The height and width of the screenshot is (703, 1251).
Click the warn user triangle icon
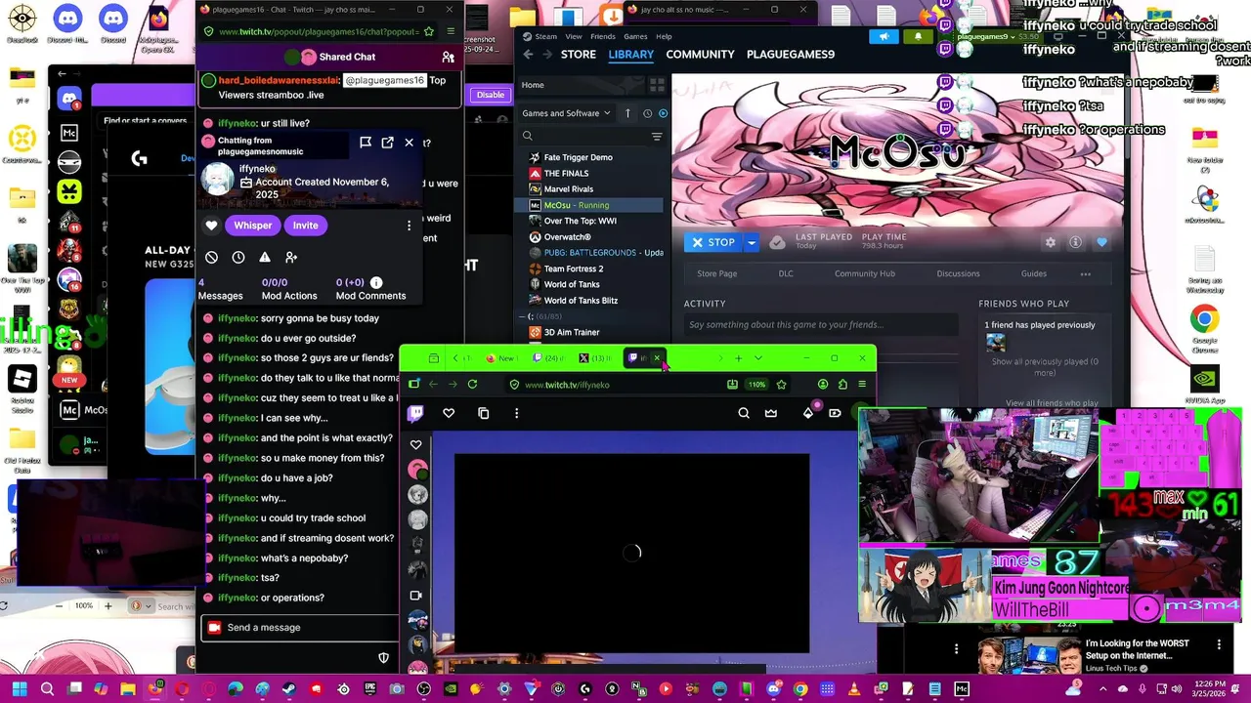265,258
